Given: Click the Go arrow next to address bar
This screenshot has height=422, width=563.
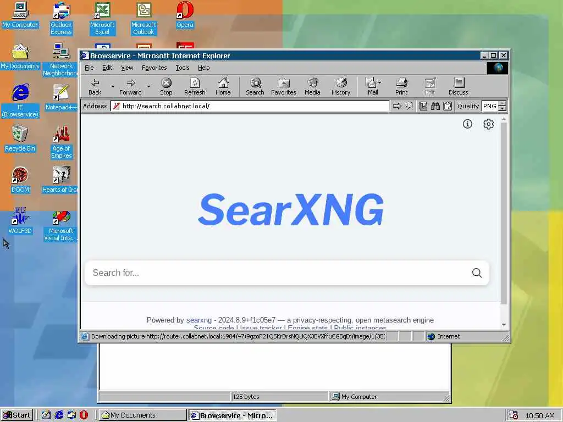Looking at the screenshot, I should coord(397,106).
